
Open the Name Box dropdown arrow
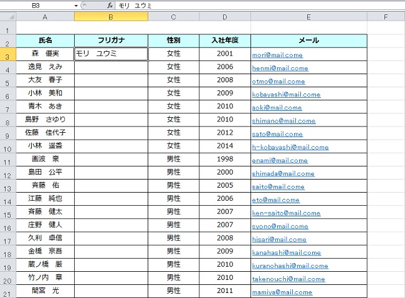(x=76, y=5)
